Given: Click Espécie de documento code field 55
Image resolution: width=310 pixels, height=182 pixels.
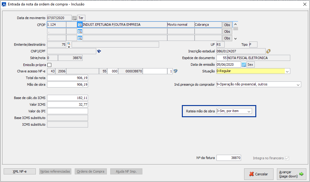Looking at the screenshot, I should pos(222,58).
